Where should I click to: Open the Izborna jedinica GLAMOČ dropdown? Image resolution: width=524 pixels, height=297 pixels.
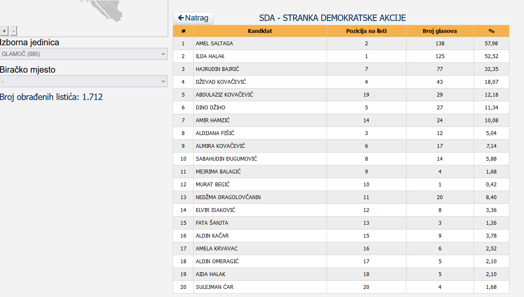tap(84, 54)
